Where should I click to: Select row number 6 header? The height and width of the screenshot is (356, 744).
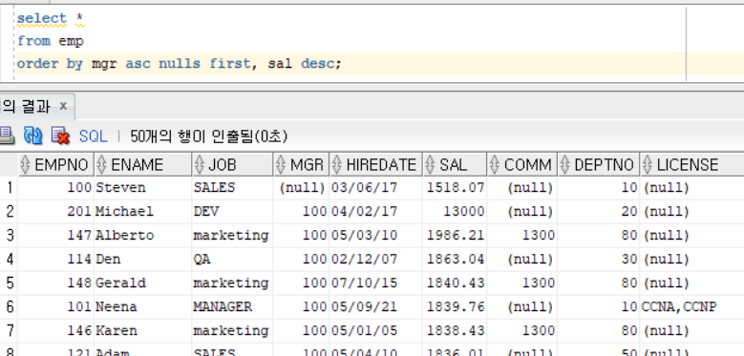pos(9,307)
